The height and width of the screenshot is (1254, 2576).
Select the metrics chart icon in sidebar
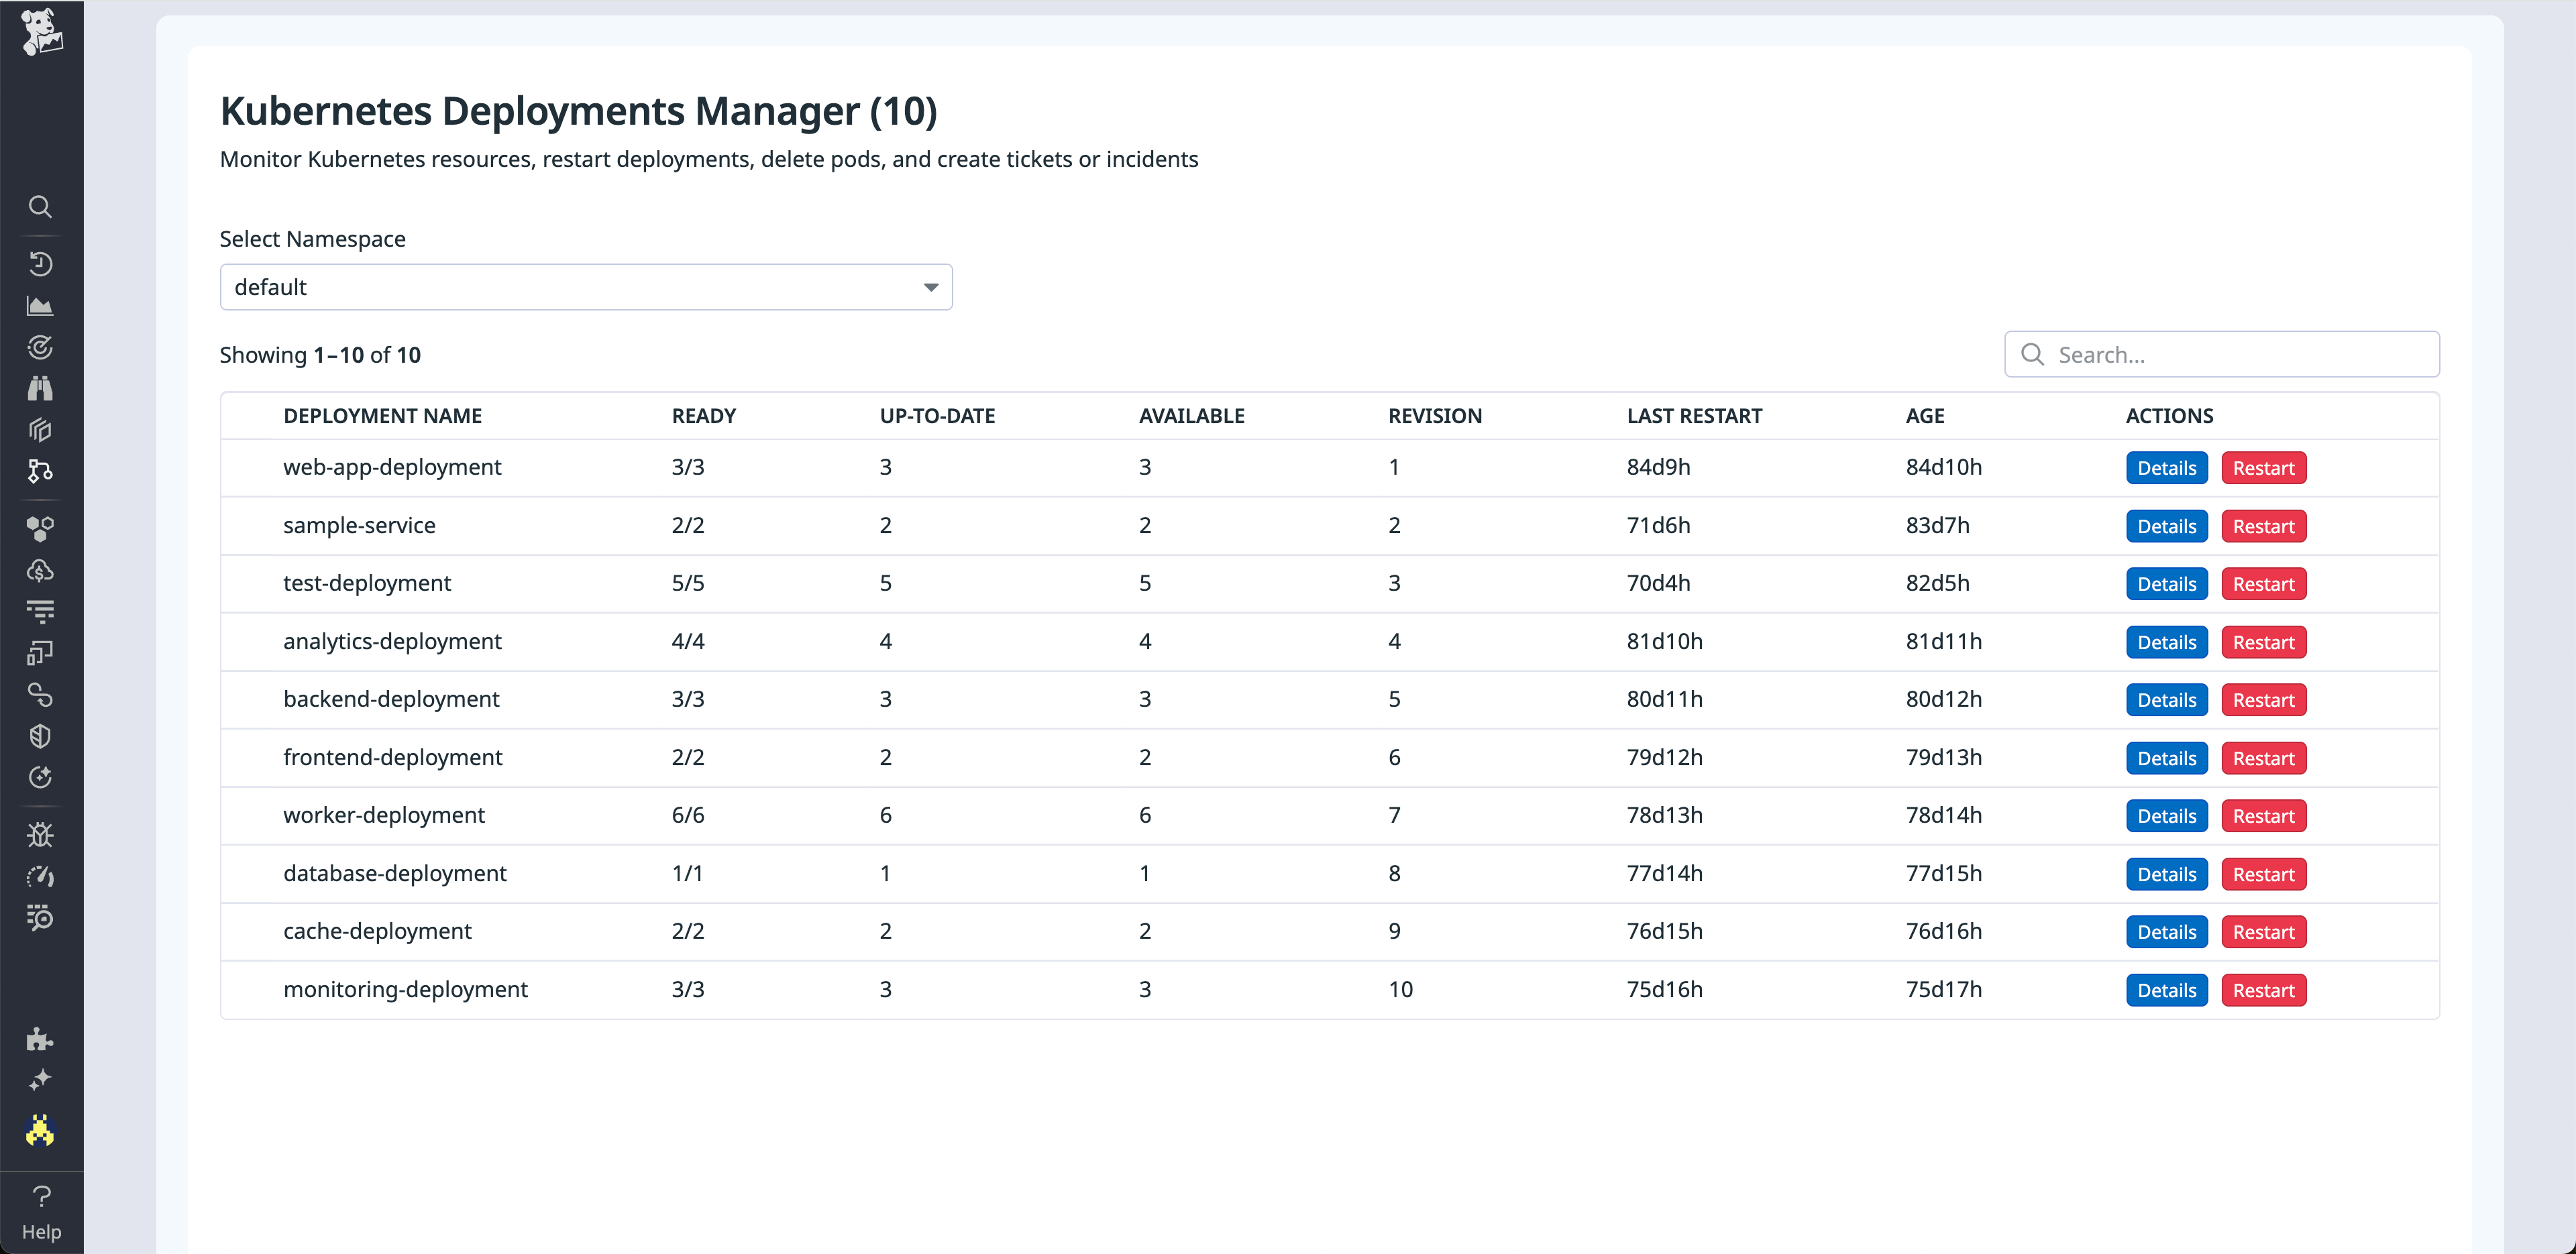(41, 305)
